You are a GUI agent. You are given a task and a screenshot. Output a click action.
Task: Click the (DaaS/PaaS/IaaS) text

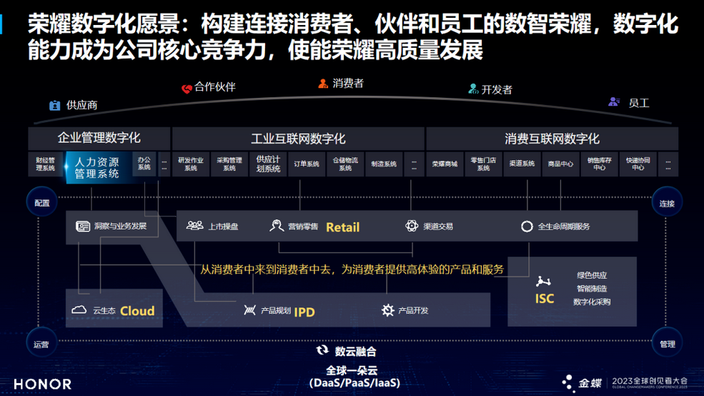point(355,383)
